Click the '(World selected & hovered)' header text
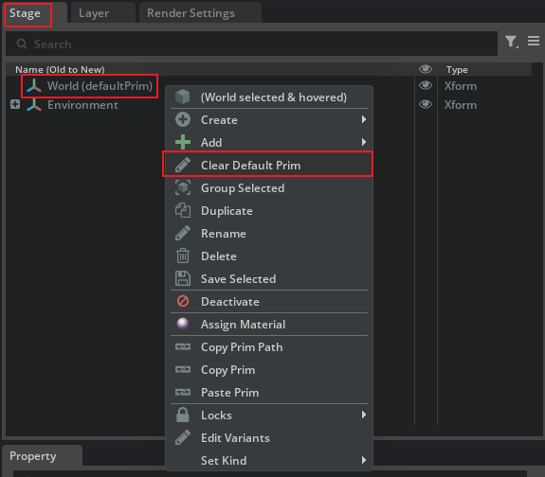Screen dimensions: 545x477 pos(274,97)
